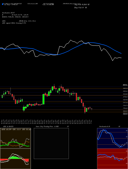This screenshot has height=169, width=128.
Task: Click the 'Stochastics & R SI' panel title
Action: click(x=110, y=126)
